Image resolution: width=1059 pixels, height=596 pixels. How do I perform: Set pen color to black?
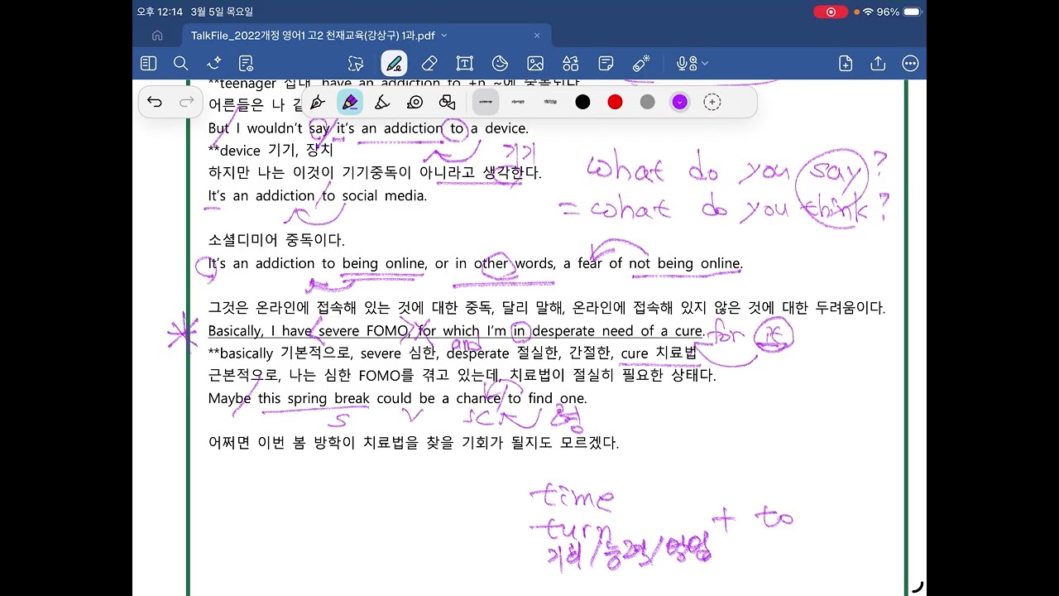point(582,102)
